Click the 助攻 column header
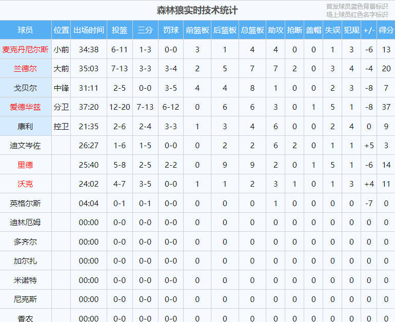Viewport: 395px width, 322px height. tap(275, 30)
